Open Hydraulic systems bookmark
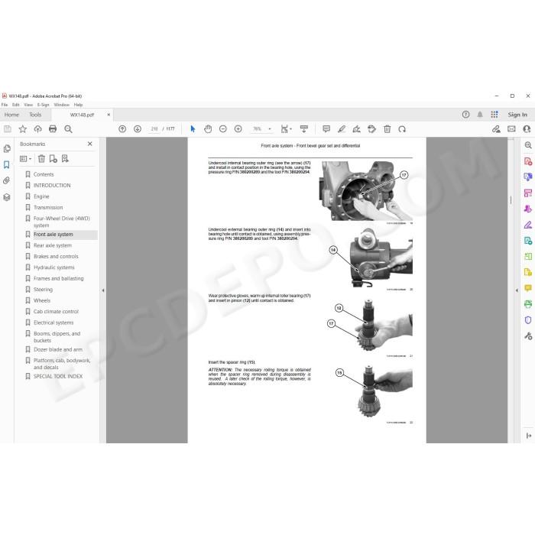 (x=54, y=267)
